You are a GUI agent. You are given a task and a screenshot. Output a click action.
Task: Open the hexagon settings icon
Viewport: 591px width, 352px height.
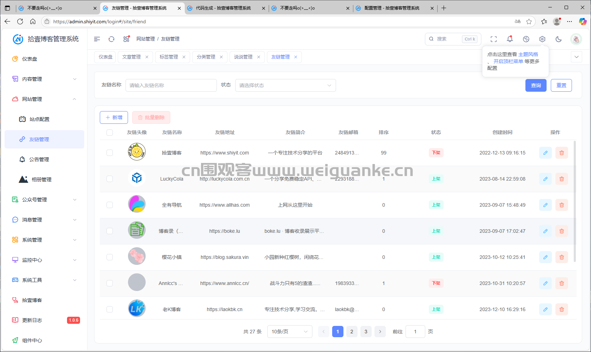pos(542,39)
